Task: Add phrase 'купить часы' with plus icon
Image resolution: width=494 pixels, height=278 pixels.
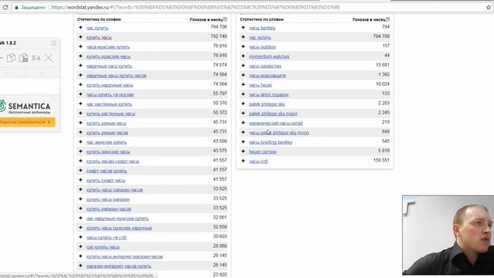Action: [80, 37]
